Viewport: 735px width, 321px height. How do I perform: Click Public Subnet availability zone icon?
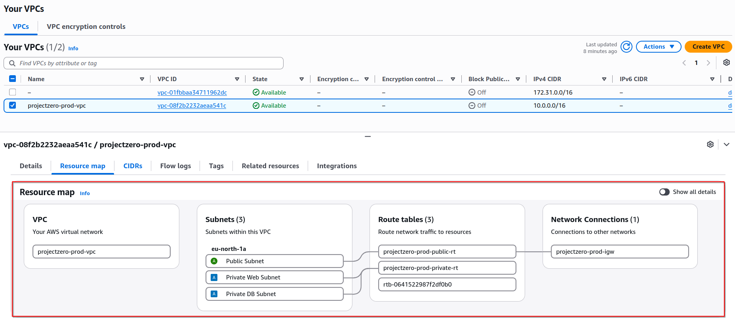[214, 261]
